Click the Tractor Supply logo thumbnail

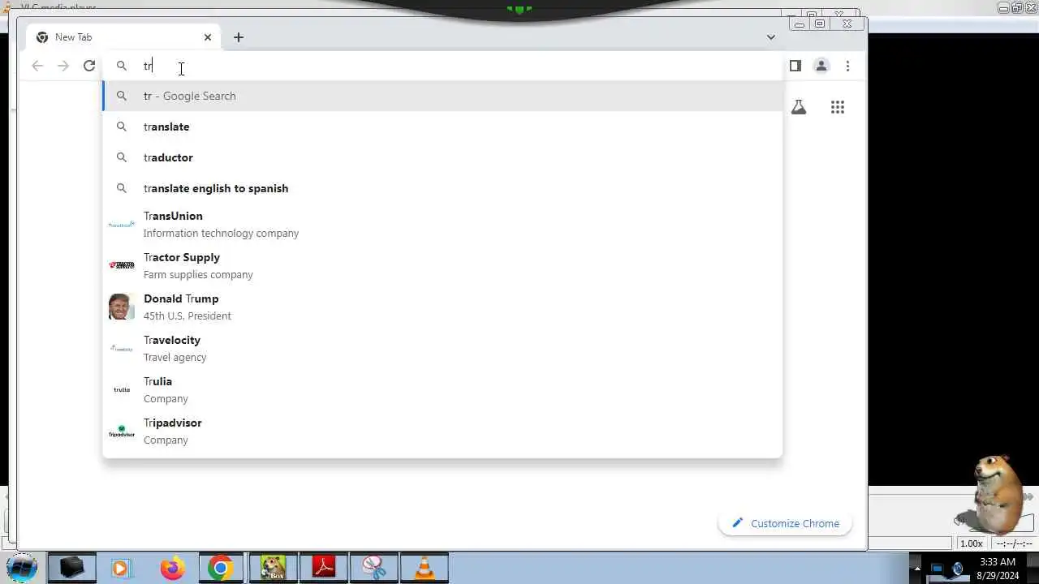click(122, 265)
